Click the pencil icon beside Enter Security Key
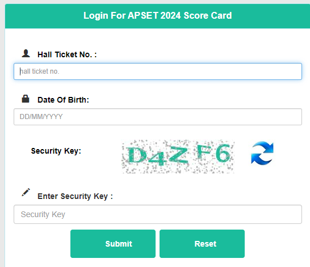310x267 pixels. [x=26, y=192]
